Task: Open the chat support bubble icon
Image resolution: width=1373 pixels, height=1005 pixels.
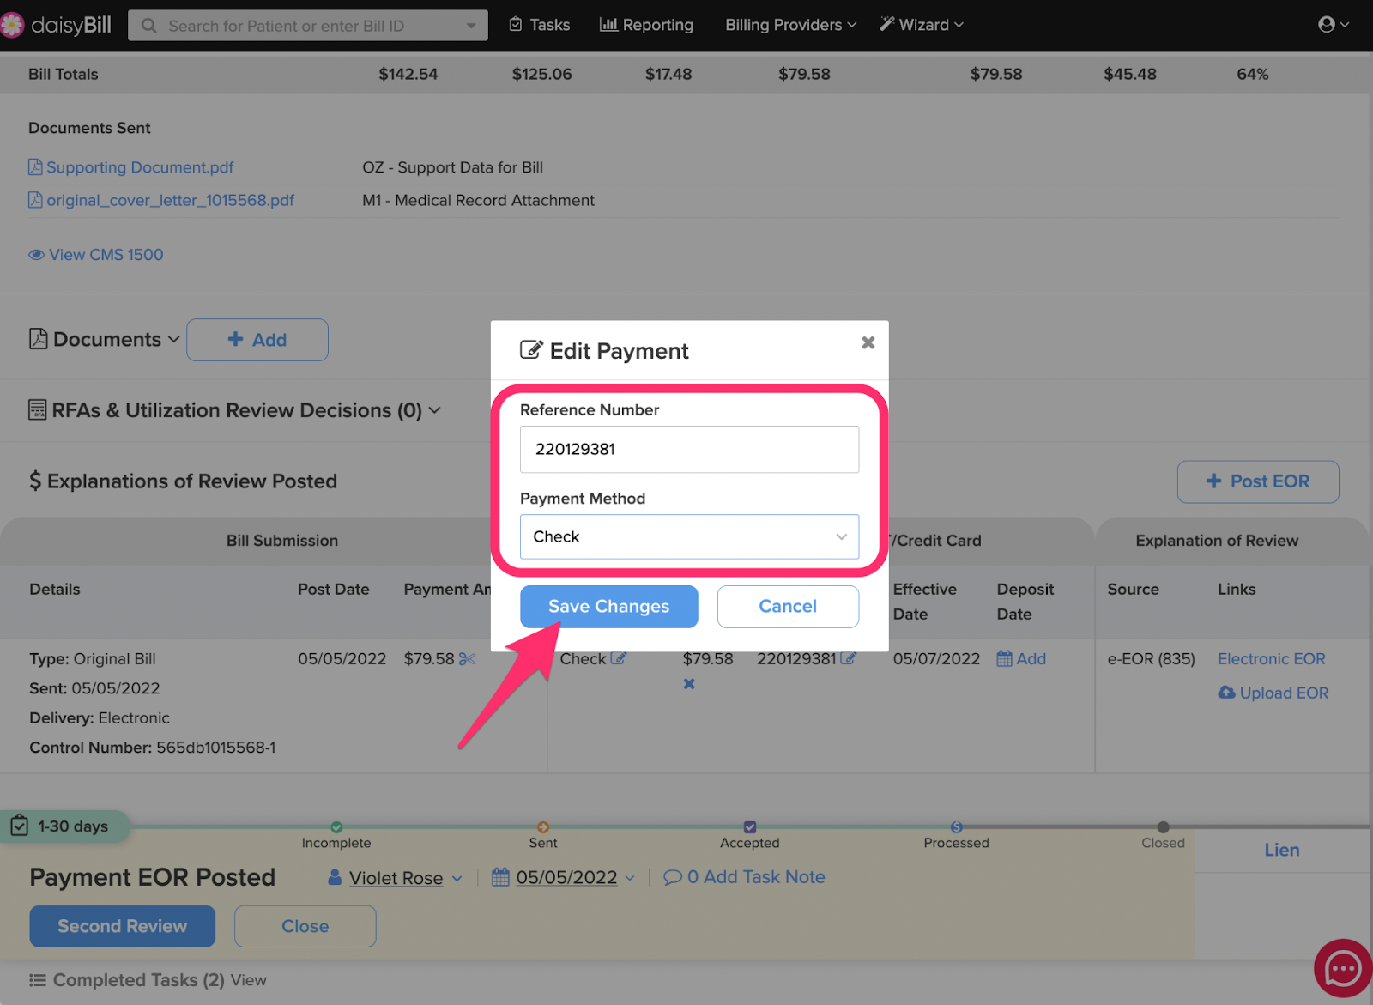Action: (1343, 969)
